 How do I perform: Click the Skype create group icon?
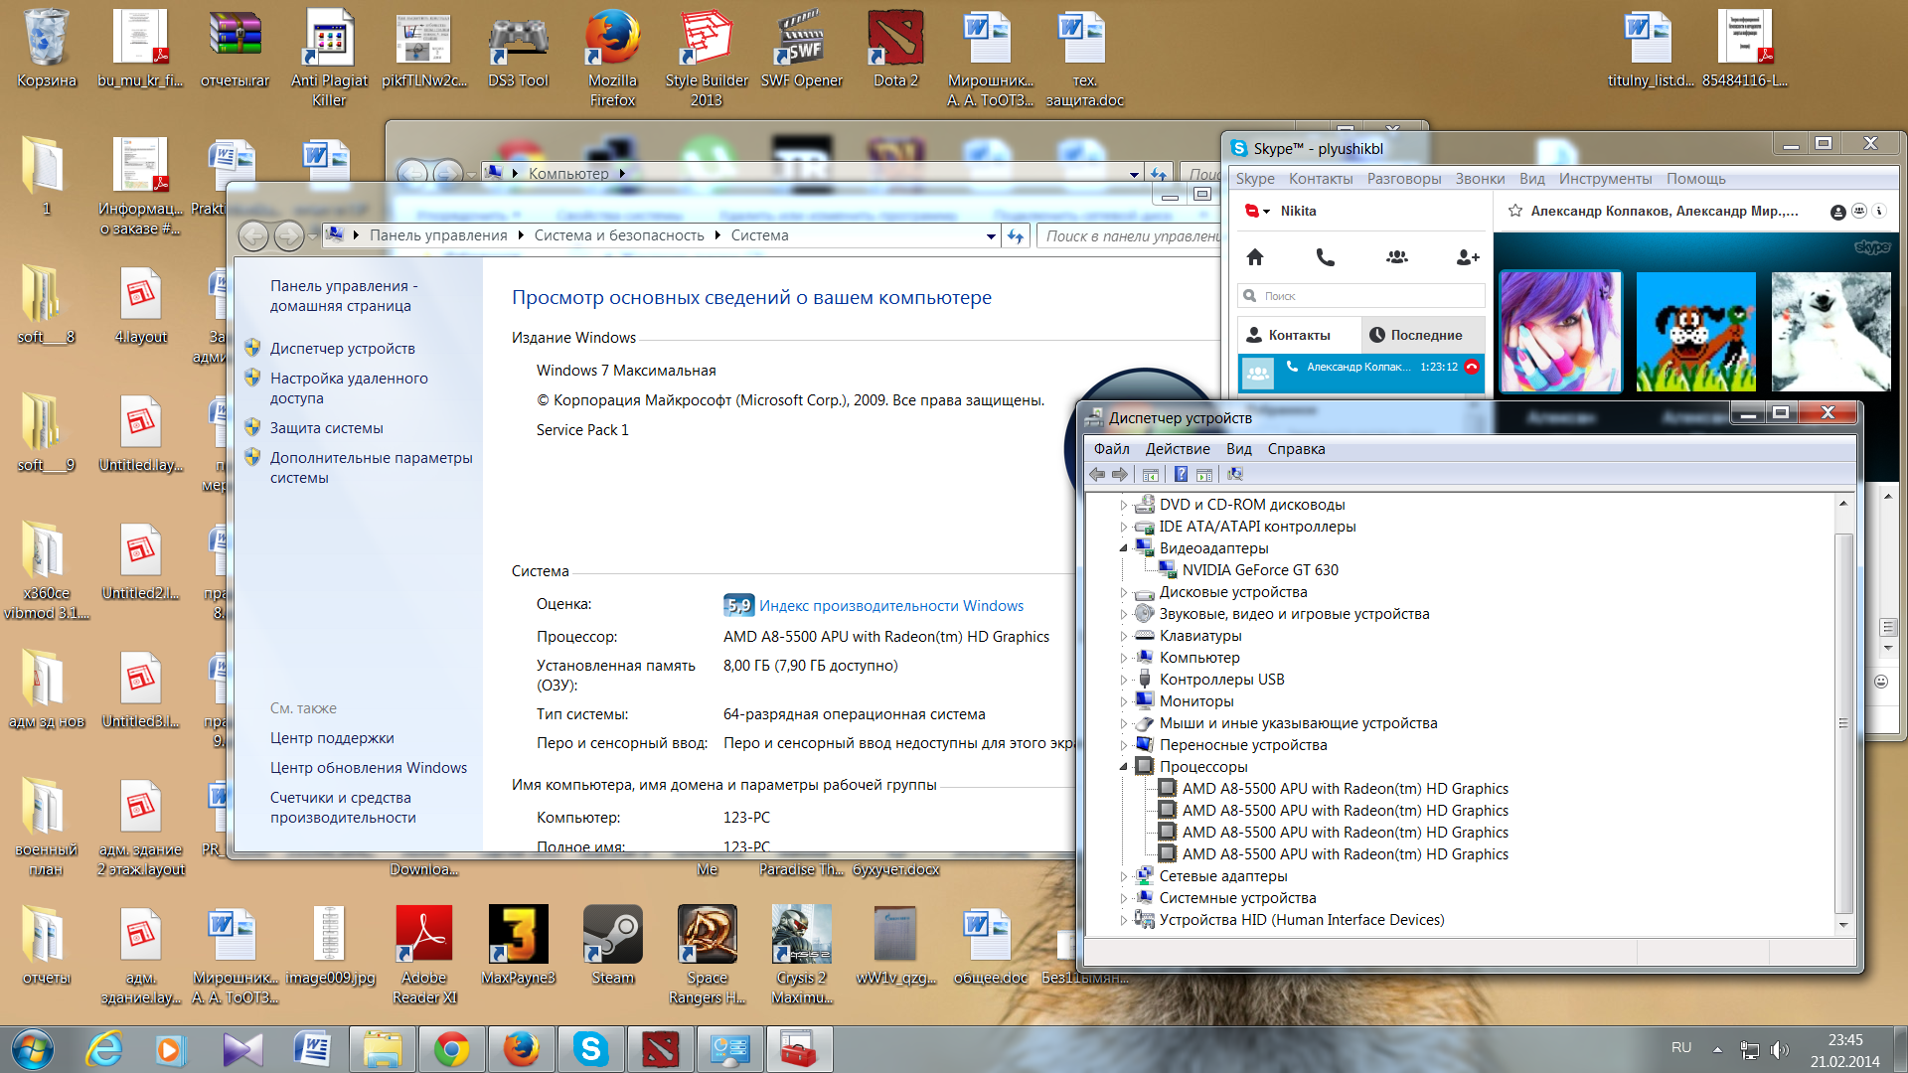point(1397,257)
